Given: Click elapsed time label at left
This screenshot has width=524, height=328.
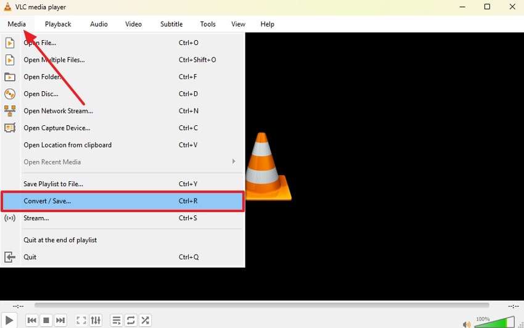Looking at the screenshot, I should 18,306.
